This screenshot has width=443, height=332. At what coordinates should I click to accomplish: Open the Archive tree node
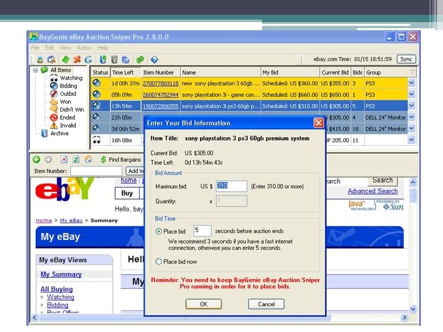(59, 133)
